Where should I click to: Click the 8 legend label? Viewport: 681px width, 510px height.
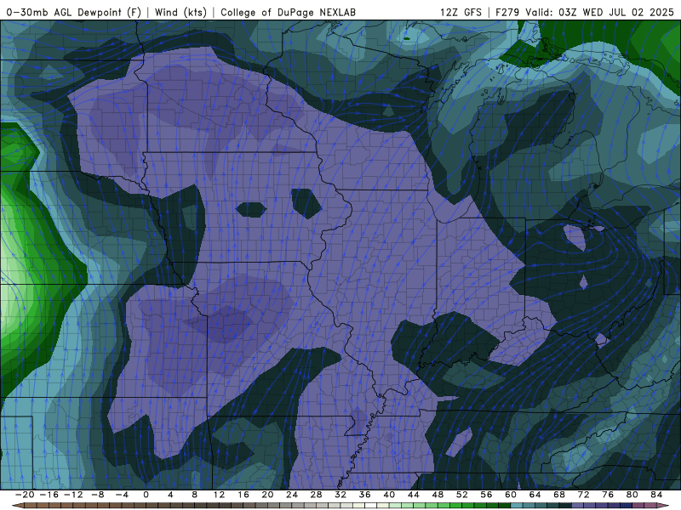[195, 495]
